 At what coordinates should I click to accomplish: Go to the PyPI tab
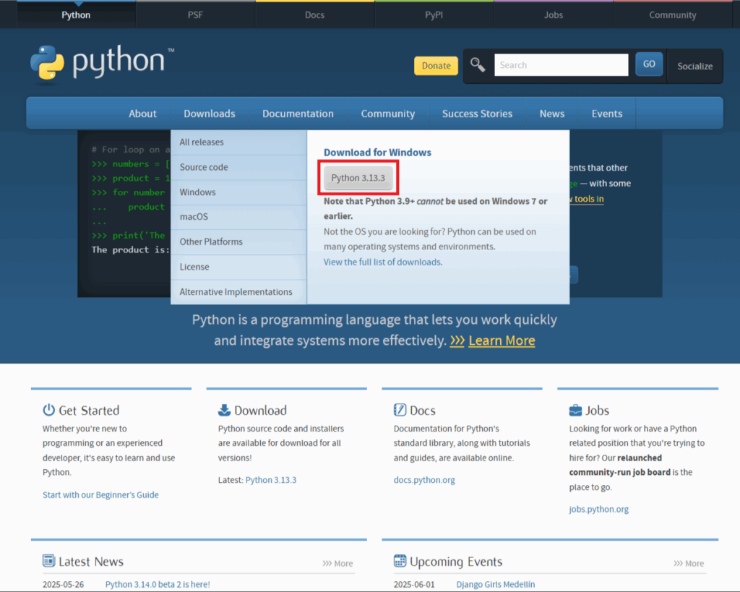coord(434,14)
